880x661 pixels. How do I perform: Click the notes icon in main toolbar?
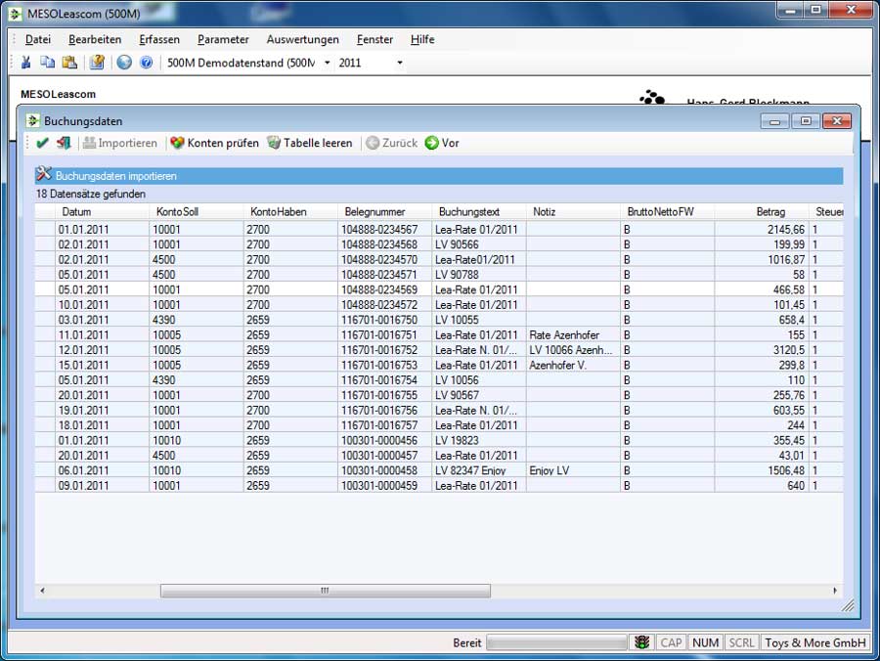[97, 63]
